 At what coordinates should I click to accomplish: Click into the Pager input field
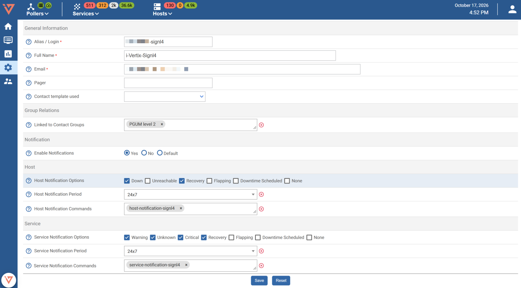[168, 83]
